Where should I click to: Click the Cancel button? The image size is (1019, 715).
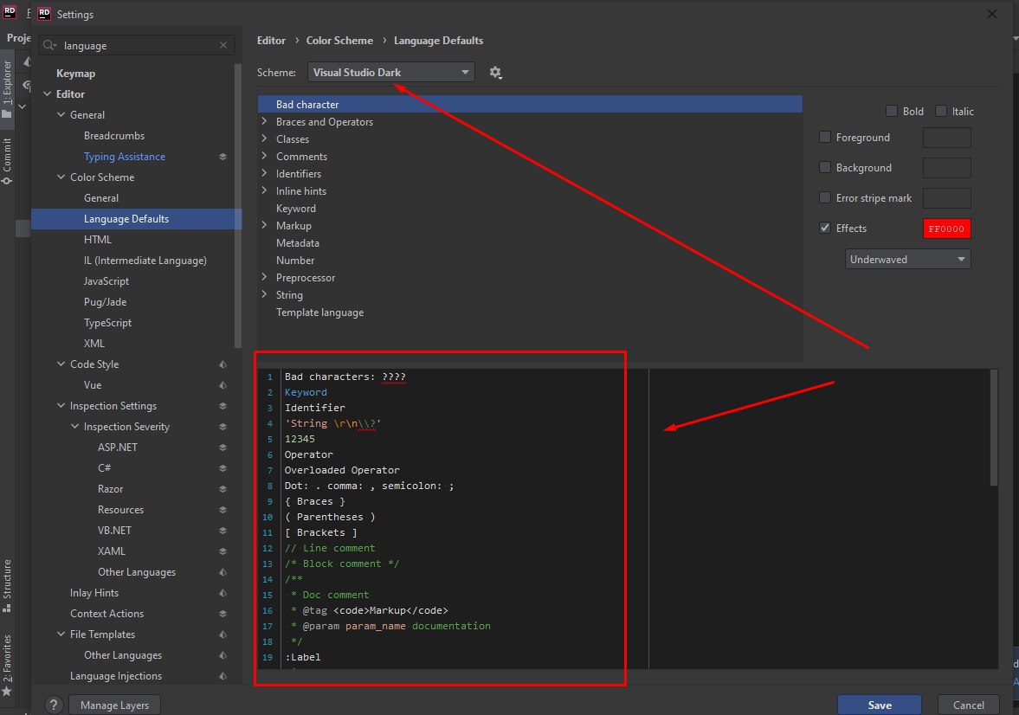(x=968, y=705)
